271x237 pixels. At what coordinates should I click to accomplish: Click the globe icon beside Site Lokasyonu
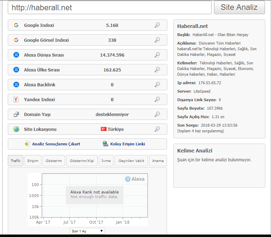click(16, 129)
